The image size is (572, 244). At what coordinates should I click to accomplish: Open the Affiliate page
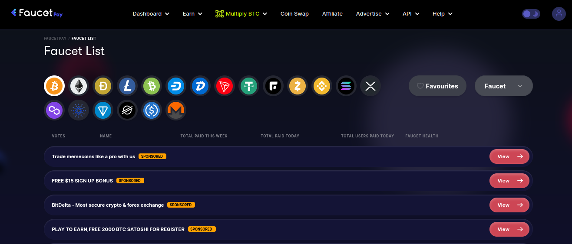pyautogui.click(x=332, y=14)
